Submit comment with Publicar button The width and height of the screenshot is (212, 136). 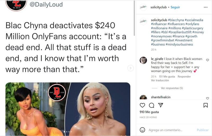[202, 130]
